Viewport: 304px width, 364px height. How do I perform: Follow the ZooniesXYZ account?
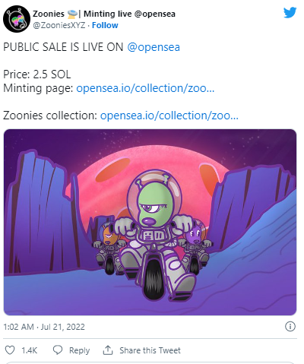(x=105, y=25)
